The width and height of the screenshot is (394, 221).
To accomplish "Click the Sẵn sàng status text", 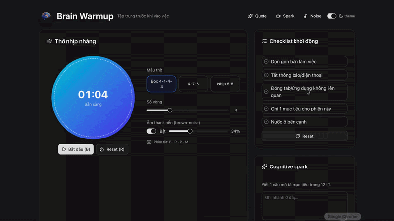I will (93, 104).
